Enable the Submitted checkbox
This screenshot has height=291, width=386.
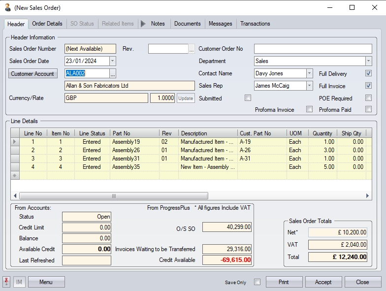(248, 98)
